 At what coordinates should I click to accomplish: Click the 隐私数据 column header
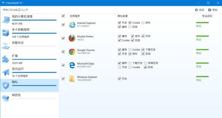click(123, 16)
